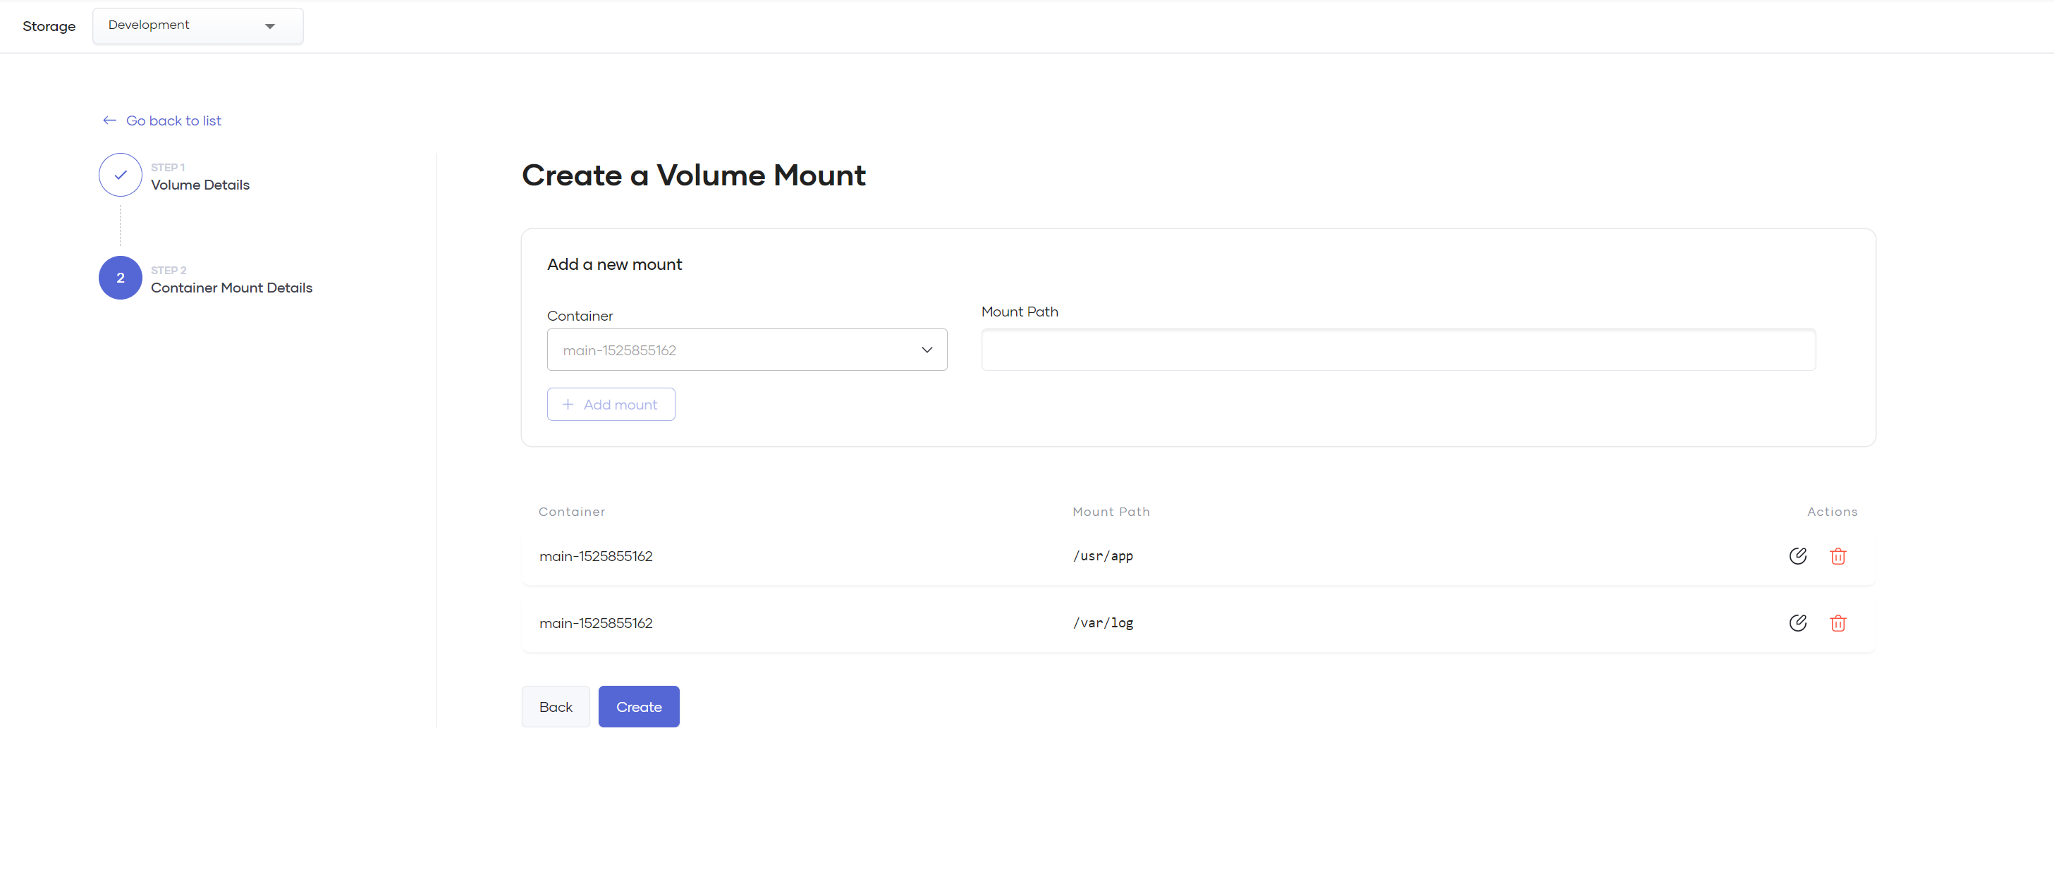Delete the /usr/app mount row
2054x874 pixels.
pyautogui.click(x=1838, y=556)
